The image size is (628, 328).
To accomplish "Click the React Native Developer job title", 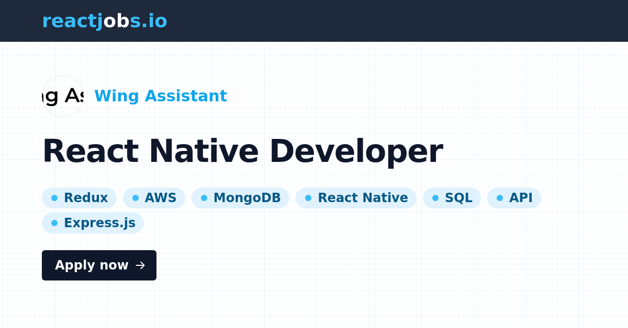I will (x=243, y=150).
